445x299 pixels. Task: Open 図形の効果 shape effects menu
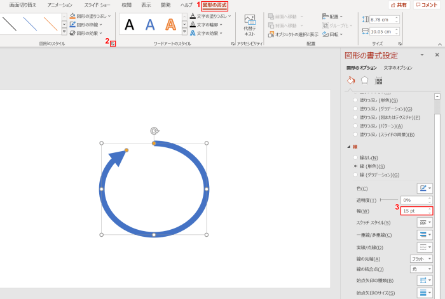pyautogui.click(x=86, y=33)
